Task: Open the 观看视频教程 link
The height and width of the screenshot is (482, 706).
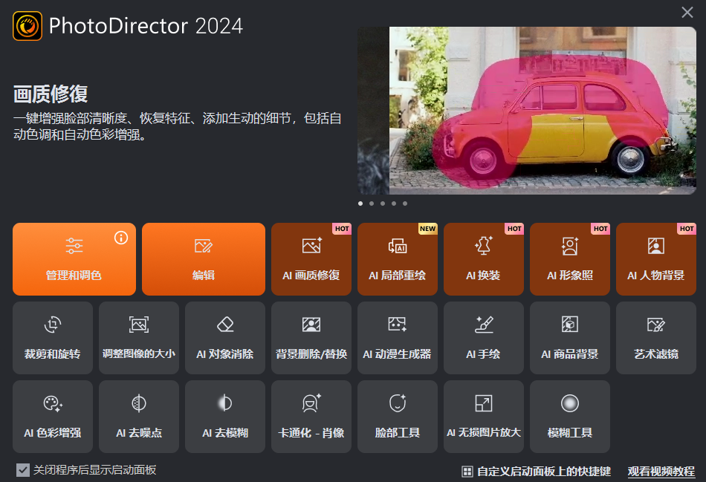Action: 661,472
